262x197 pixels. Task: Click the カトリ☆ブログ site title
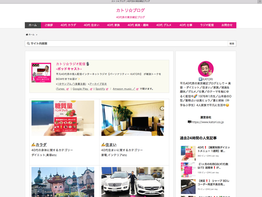(x=131, y=11)
